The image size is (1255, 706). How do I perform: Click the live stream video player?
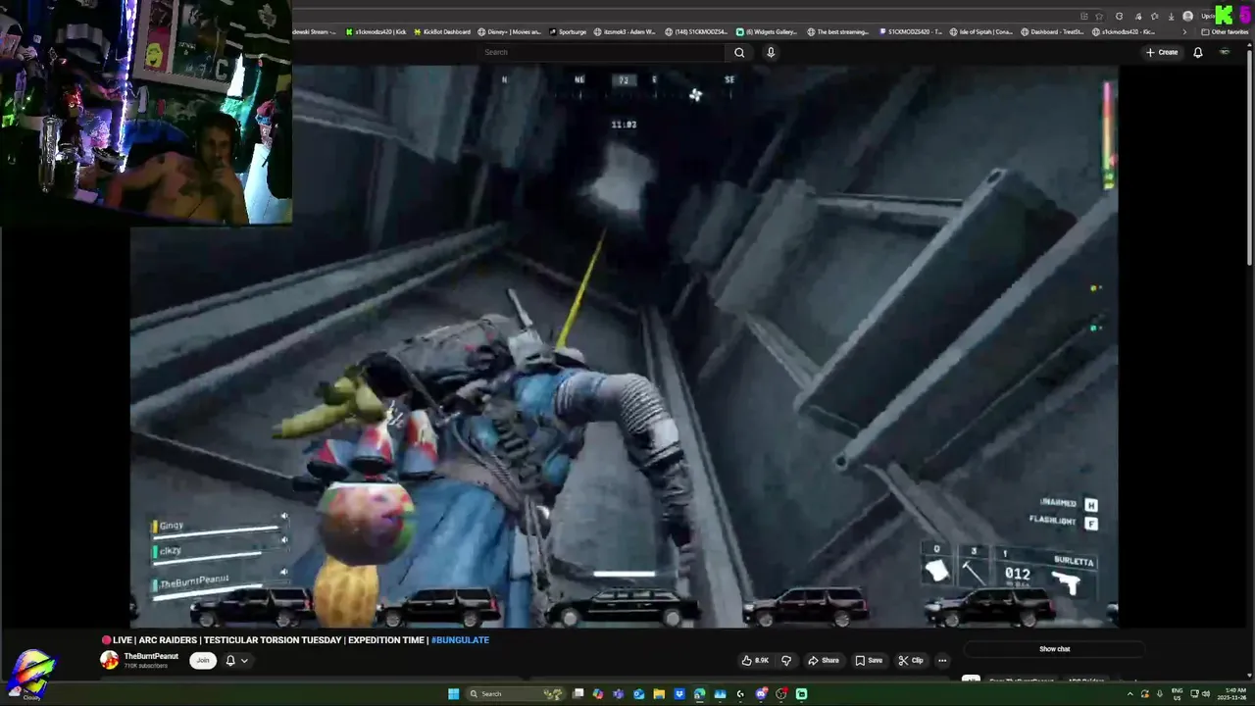624,346
